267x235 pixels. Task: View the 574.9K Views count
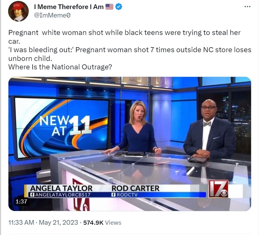click(x=102, y=222)
